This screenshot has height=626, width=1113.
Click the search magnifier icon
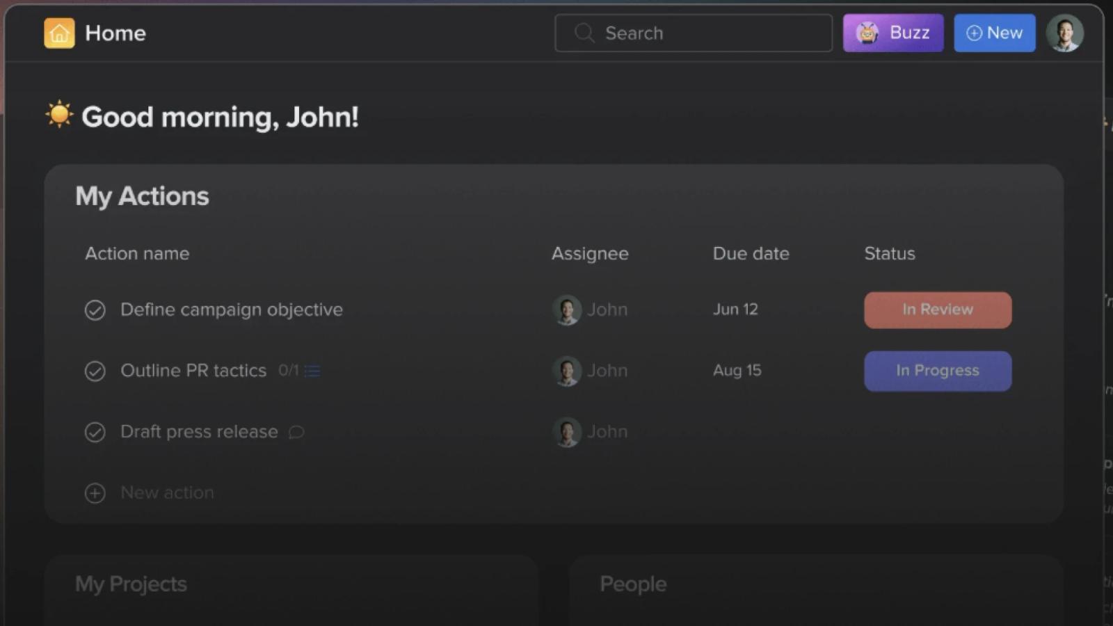(x=584, y=33)
